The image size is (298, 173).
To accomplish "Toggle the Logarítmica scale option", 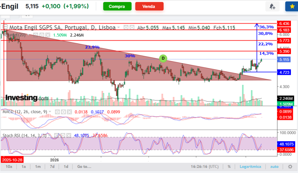I will tap(250, 167).
